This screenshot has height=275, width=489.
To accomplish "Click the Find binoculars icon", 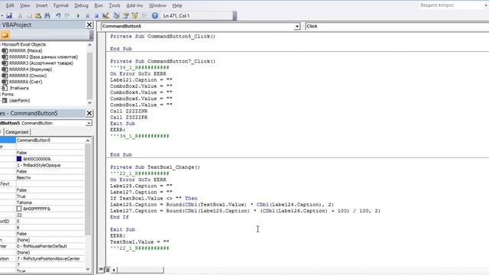I will 47,15.
